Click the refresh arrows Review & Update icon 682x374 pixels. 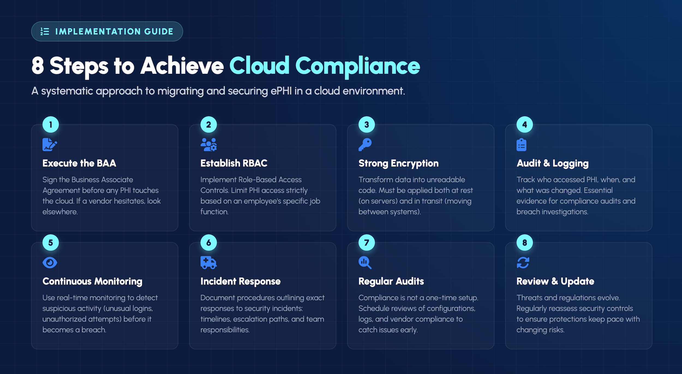[x=523, y=263]
